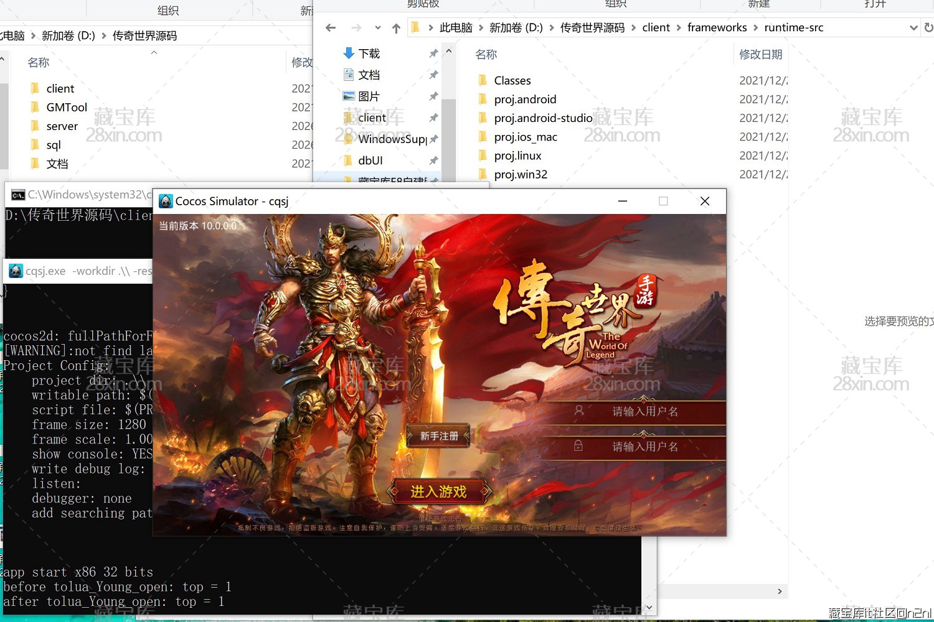Screen dimensions: 934x622
Task: Click the back arrow in File Explorer
Action: tap(331, 27)
